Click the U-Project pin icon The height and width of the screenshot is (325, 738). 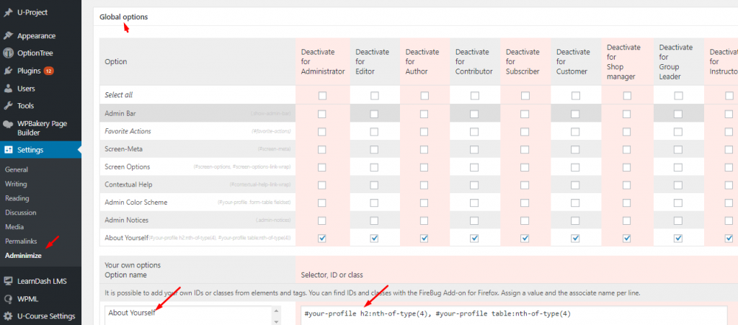click(8, 13)
